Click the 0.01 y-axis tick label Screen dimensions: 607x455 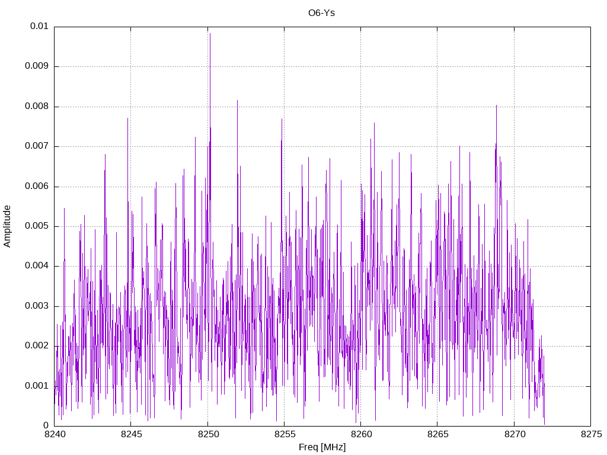tap(40, 26)
